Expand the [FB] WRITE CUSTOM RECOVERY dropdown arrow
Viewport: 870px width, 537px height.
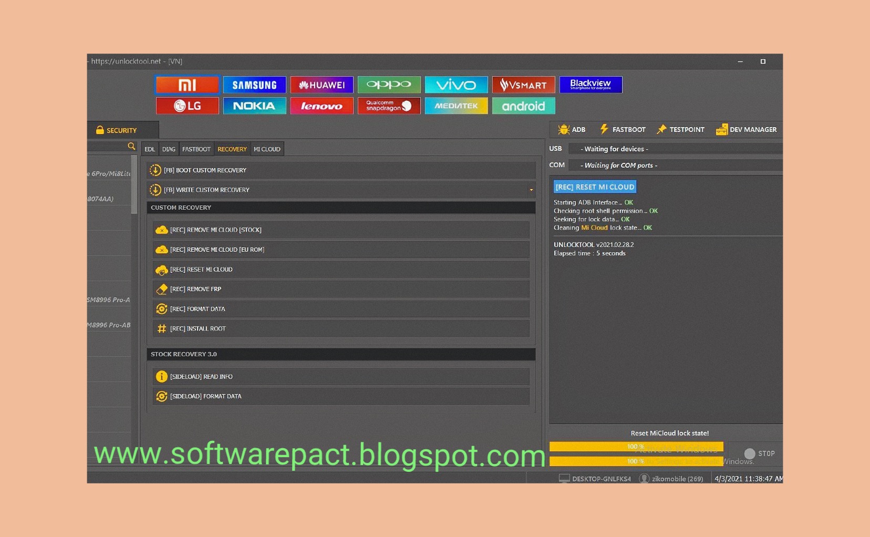[x=532, y=190]
